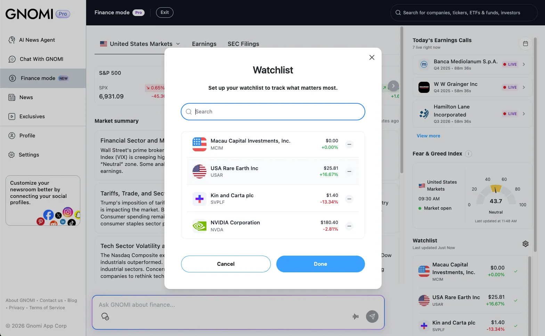Open Watchlist settings gear
The width and height of the screenshot is (545, 336).
[x=526, y=244]
